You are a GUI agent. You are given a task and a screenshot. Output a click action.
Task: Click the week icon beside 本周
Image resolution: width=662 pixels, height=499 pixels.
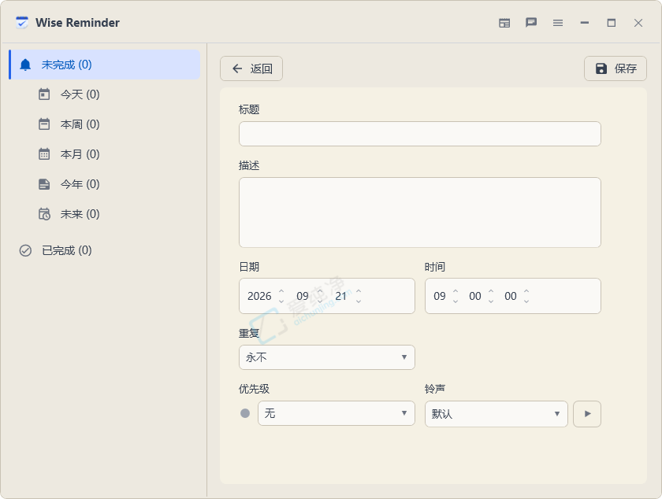coord(44,124)
